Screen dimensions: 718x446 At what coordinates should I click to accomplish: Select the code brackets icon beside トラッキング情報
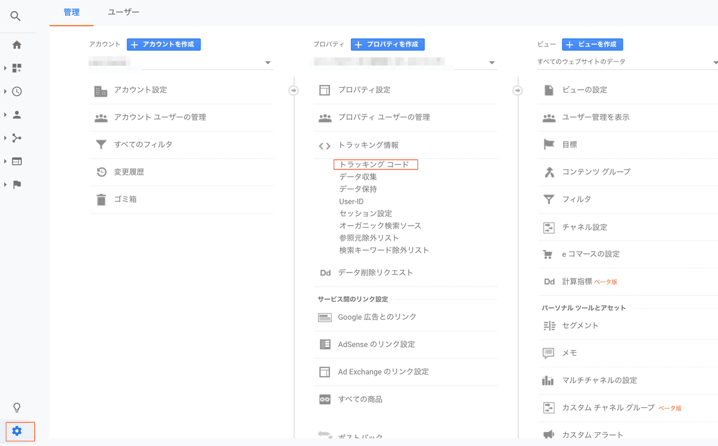(324, 146)
